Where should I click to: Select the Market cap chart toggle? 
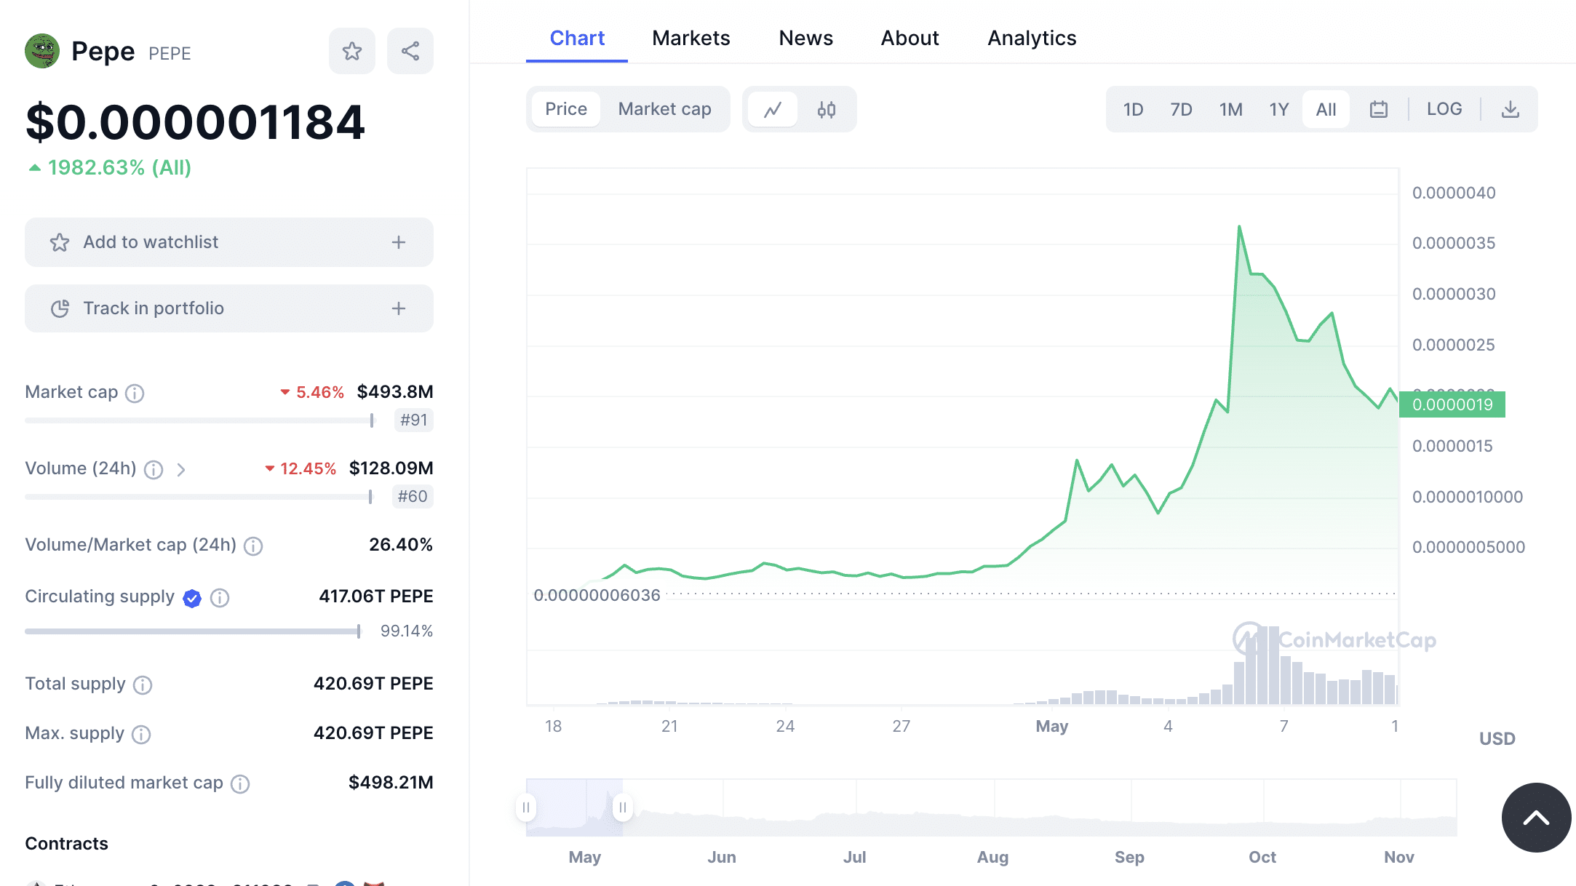[664, 109]
